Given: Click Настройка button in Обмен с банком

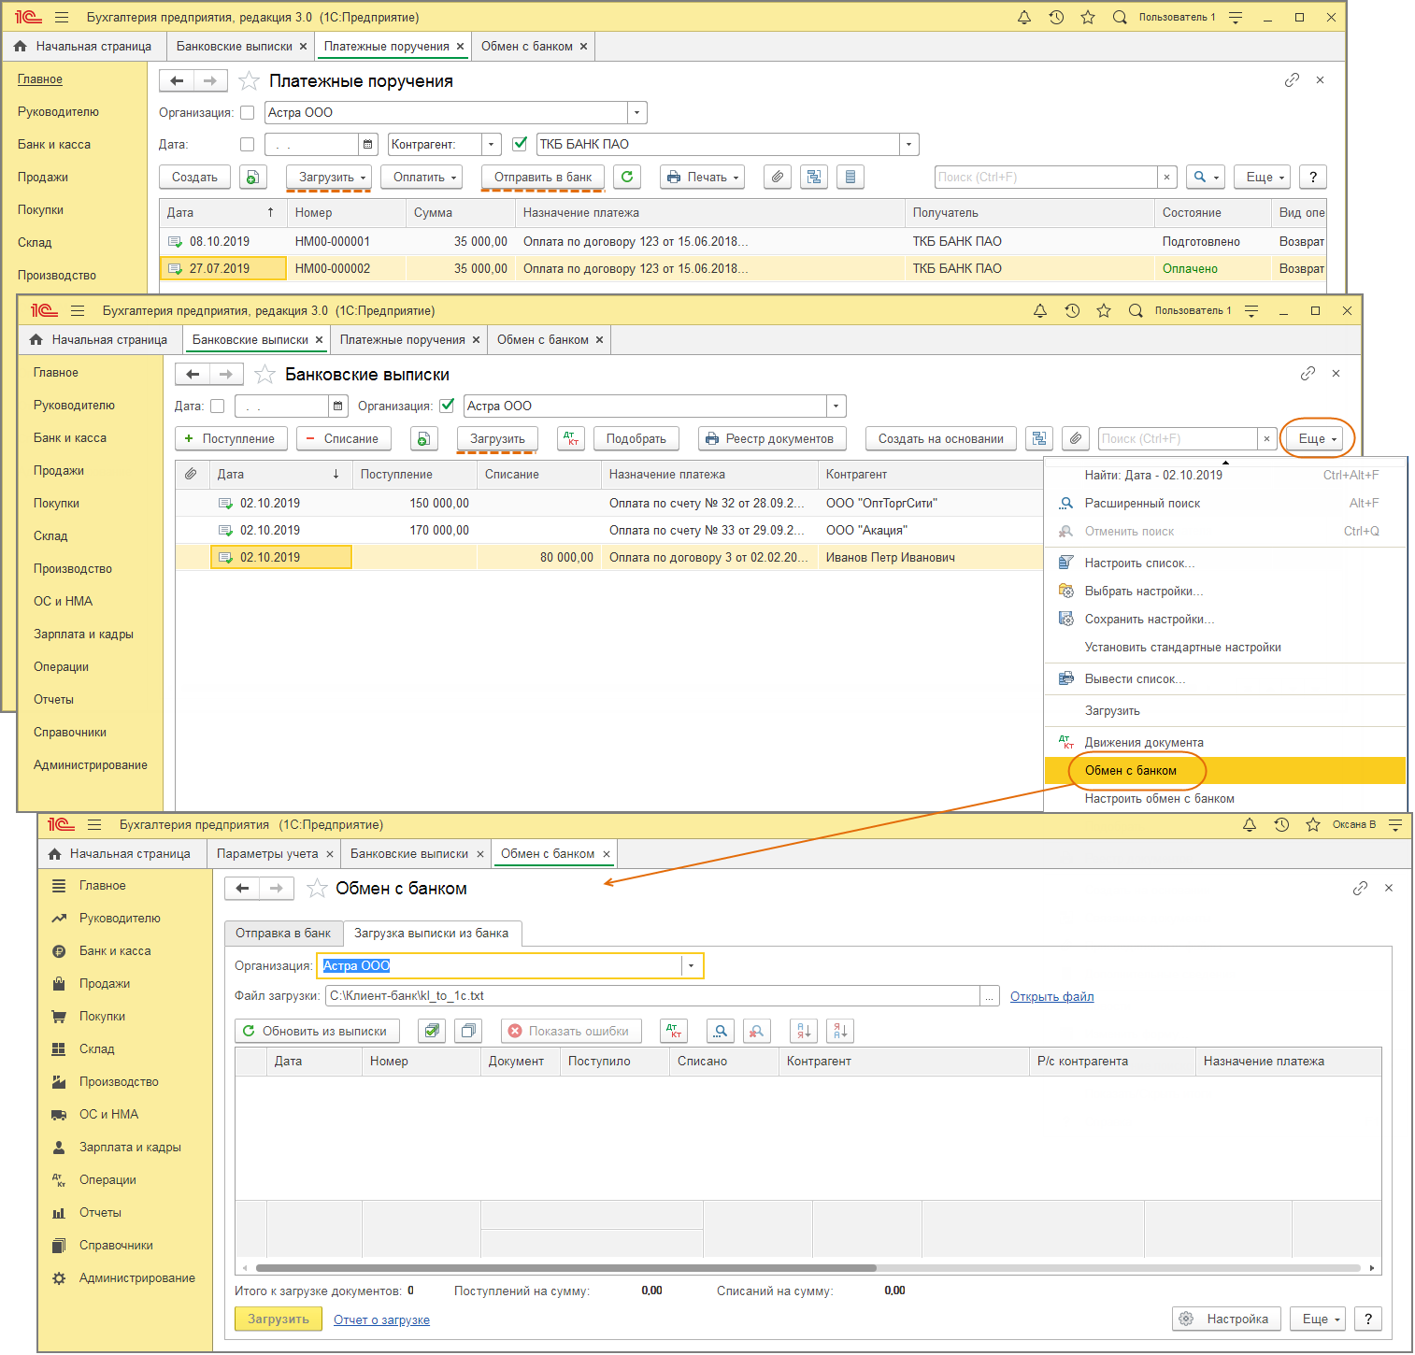Looking at the screenshot, I should [x=1225, y=1319].
